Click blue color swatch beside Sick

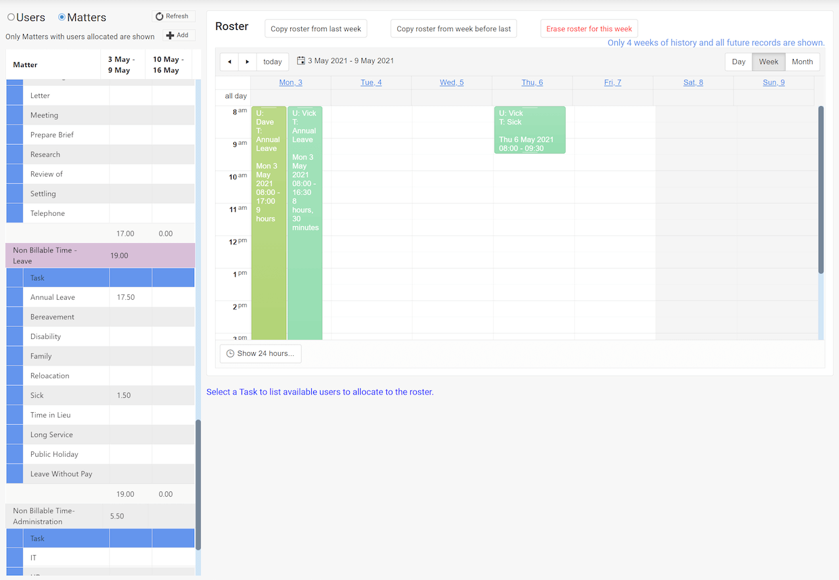point(15,395)
